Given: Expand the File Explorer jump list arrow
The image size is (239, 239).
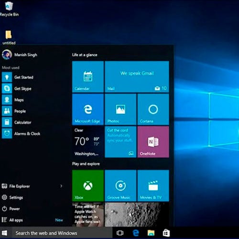Looking at the screenshot, I should click(x=61, y=186).
